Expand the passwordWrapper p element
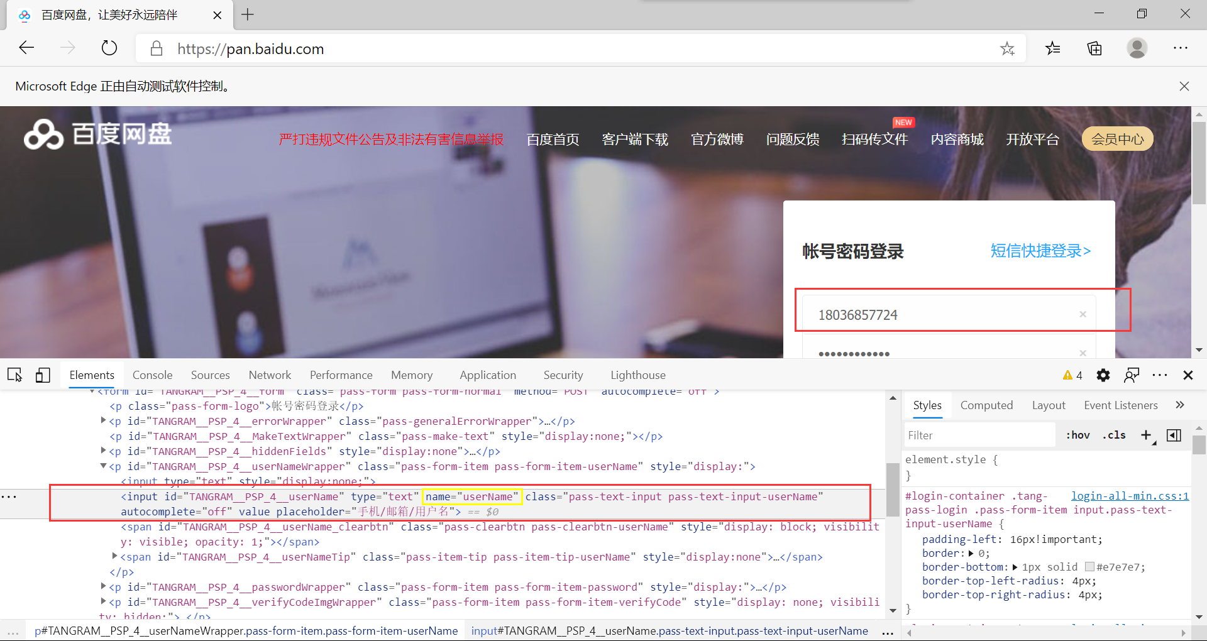The image size is (1207, 641). 104,586
